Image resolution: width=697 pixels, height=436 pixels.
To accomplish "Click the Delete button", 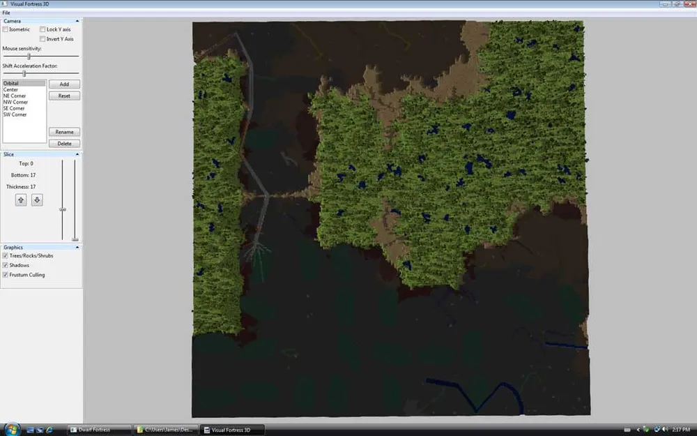I will (64, 144).
